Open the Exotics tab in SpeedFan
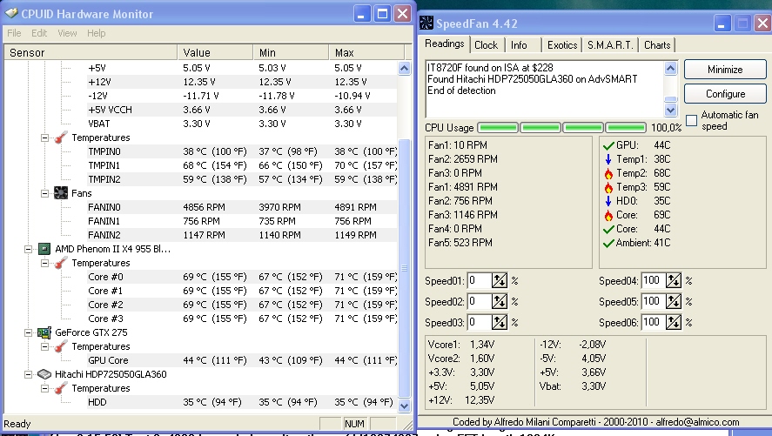 [561, 45]
